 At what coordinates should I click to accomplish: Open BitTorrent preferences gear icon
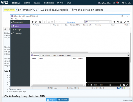[128, 22]
